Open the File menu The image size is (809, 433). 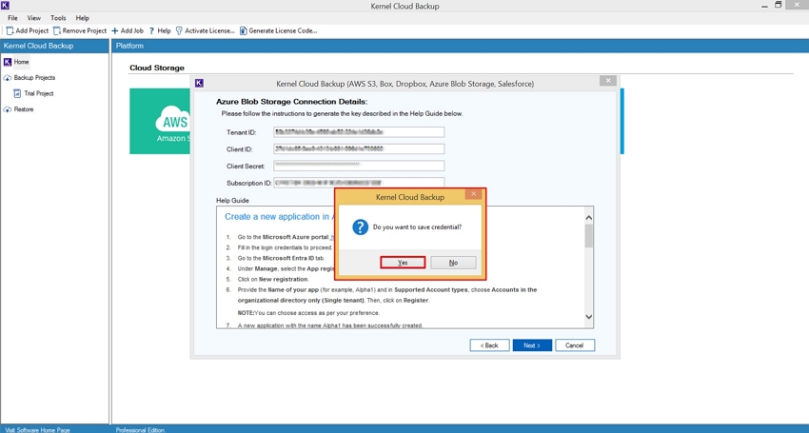click(x=12, y=17)
